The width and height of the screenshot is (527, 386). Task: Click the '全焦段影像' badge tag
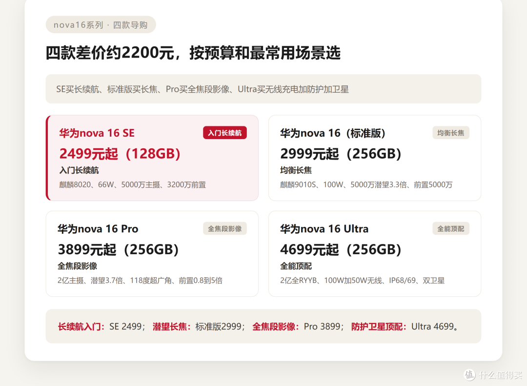click(225, 229)
